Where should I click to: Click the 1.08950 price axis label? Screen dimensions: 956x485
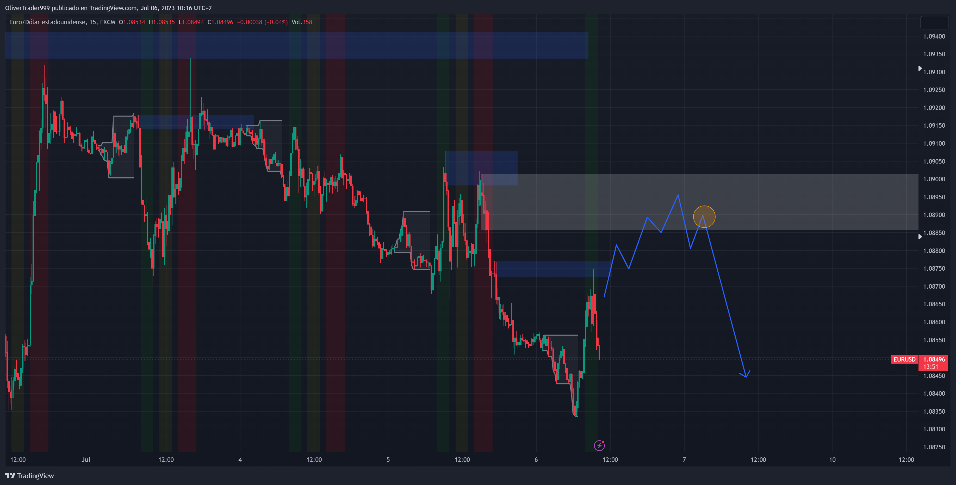(934, 197)
